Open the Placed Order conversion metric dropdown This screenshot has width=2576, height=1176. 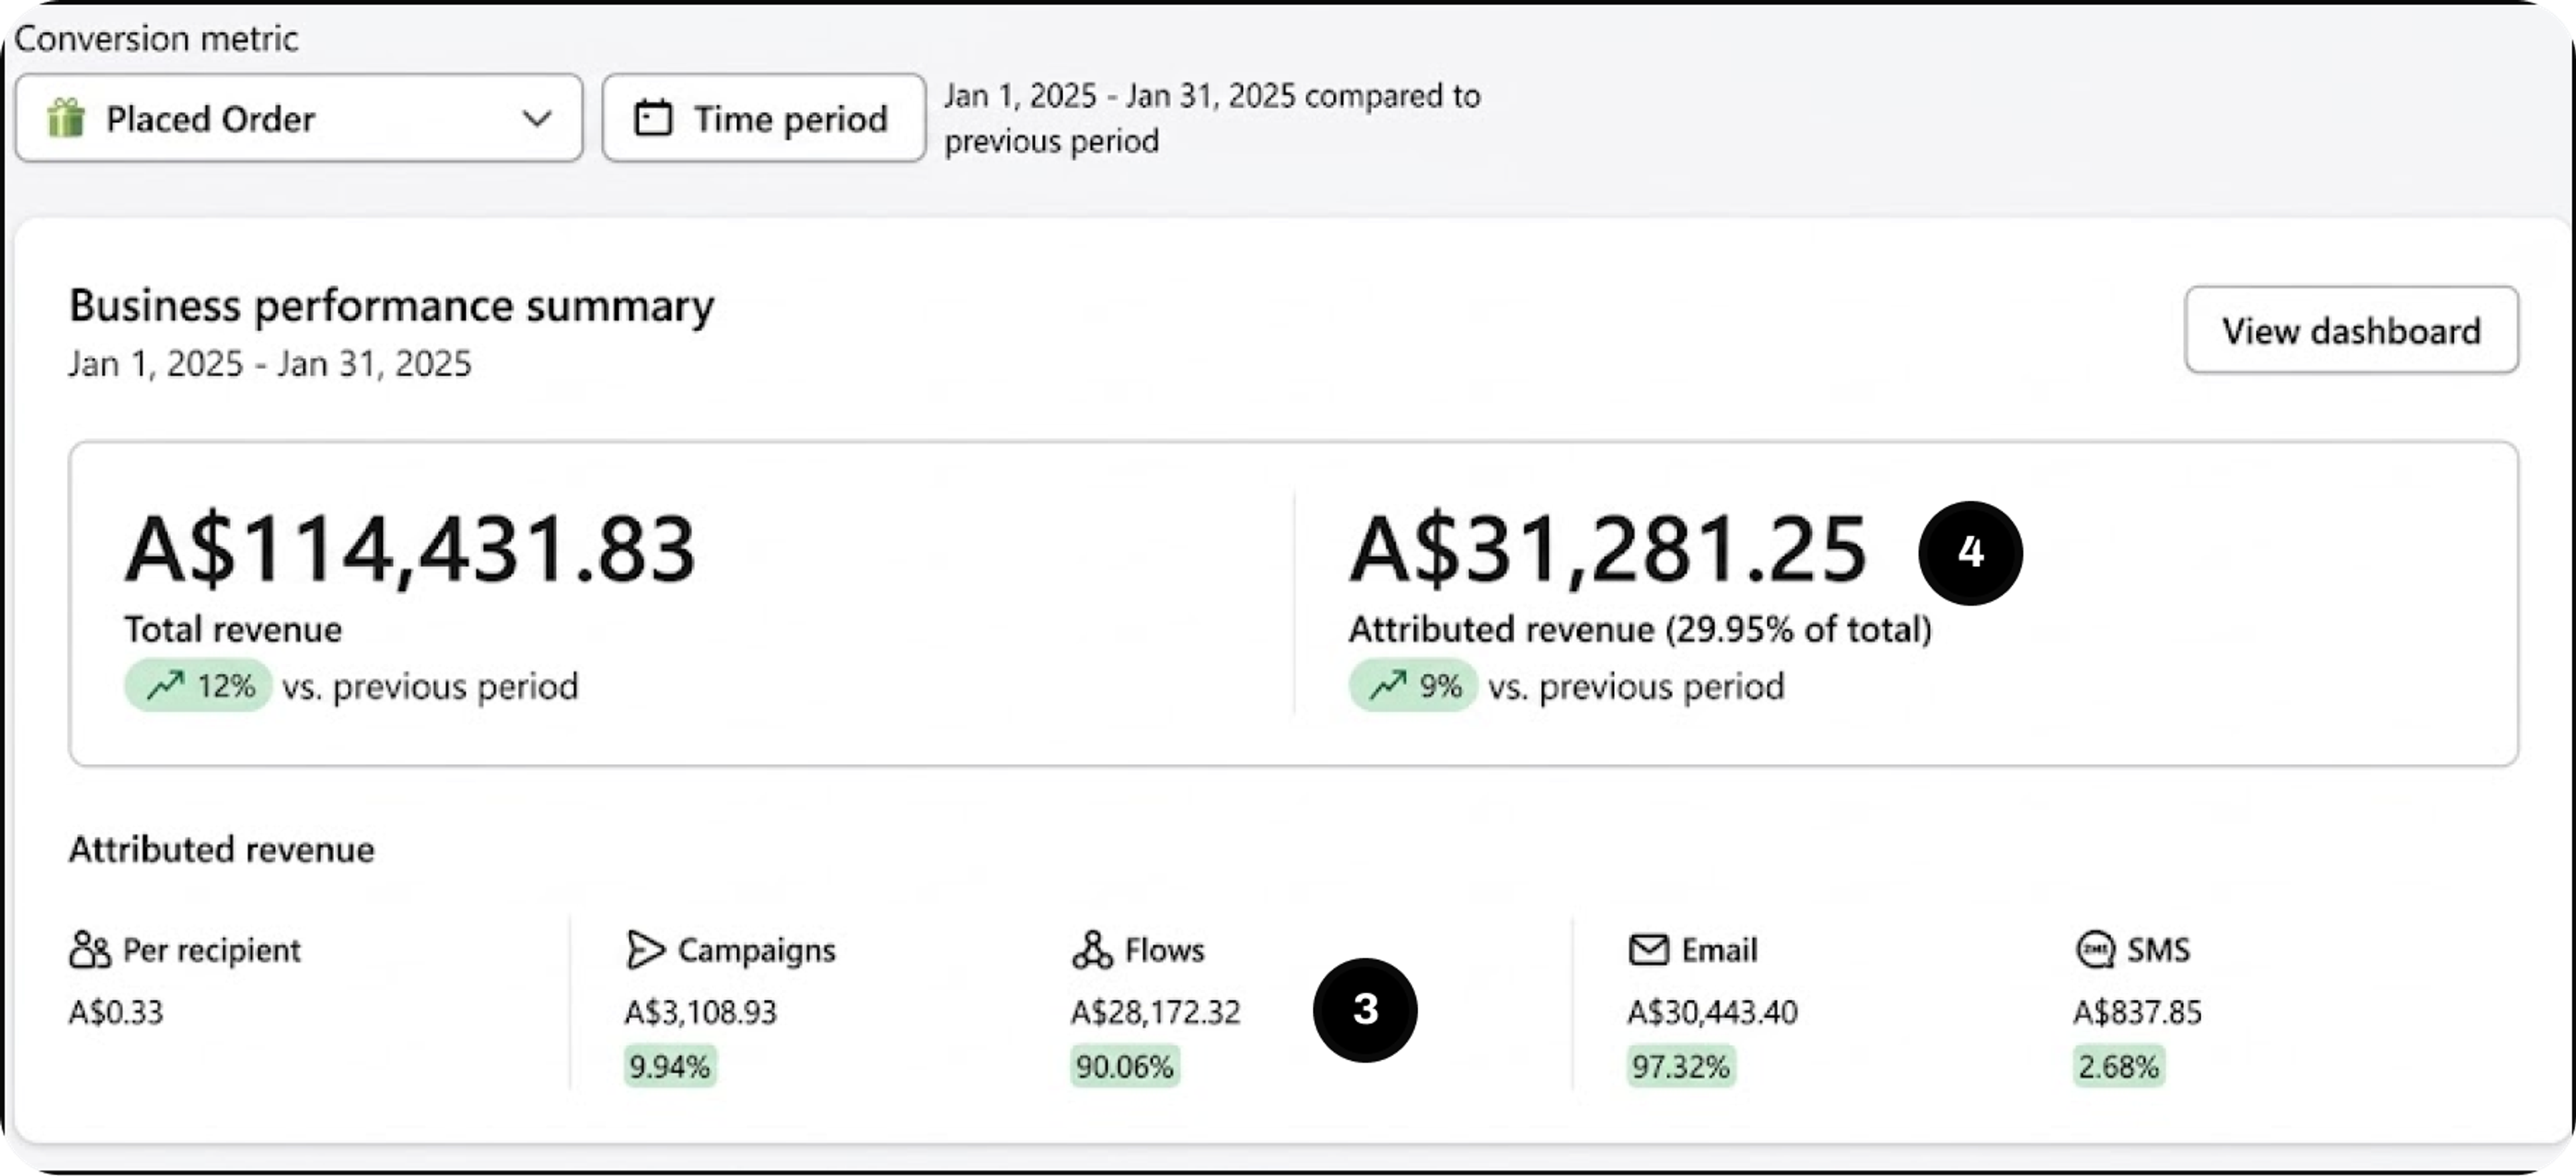pyautogui.click(x=299, y=118)
